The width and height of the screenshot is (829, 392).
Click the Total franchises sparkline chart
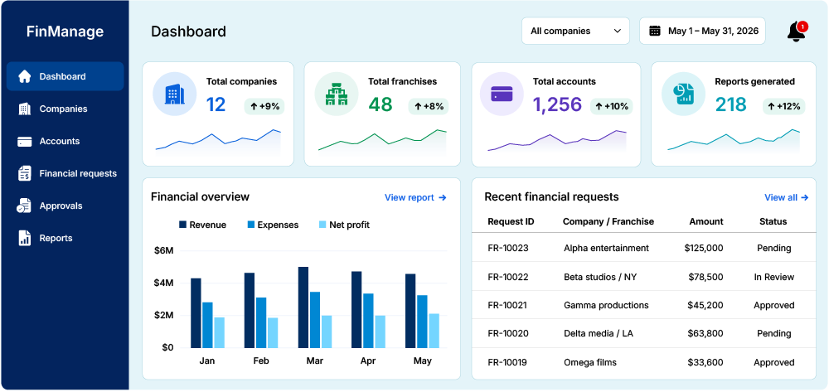382,141
